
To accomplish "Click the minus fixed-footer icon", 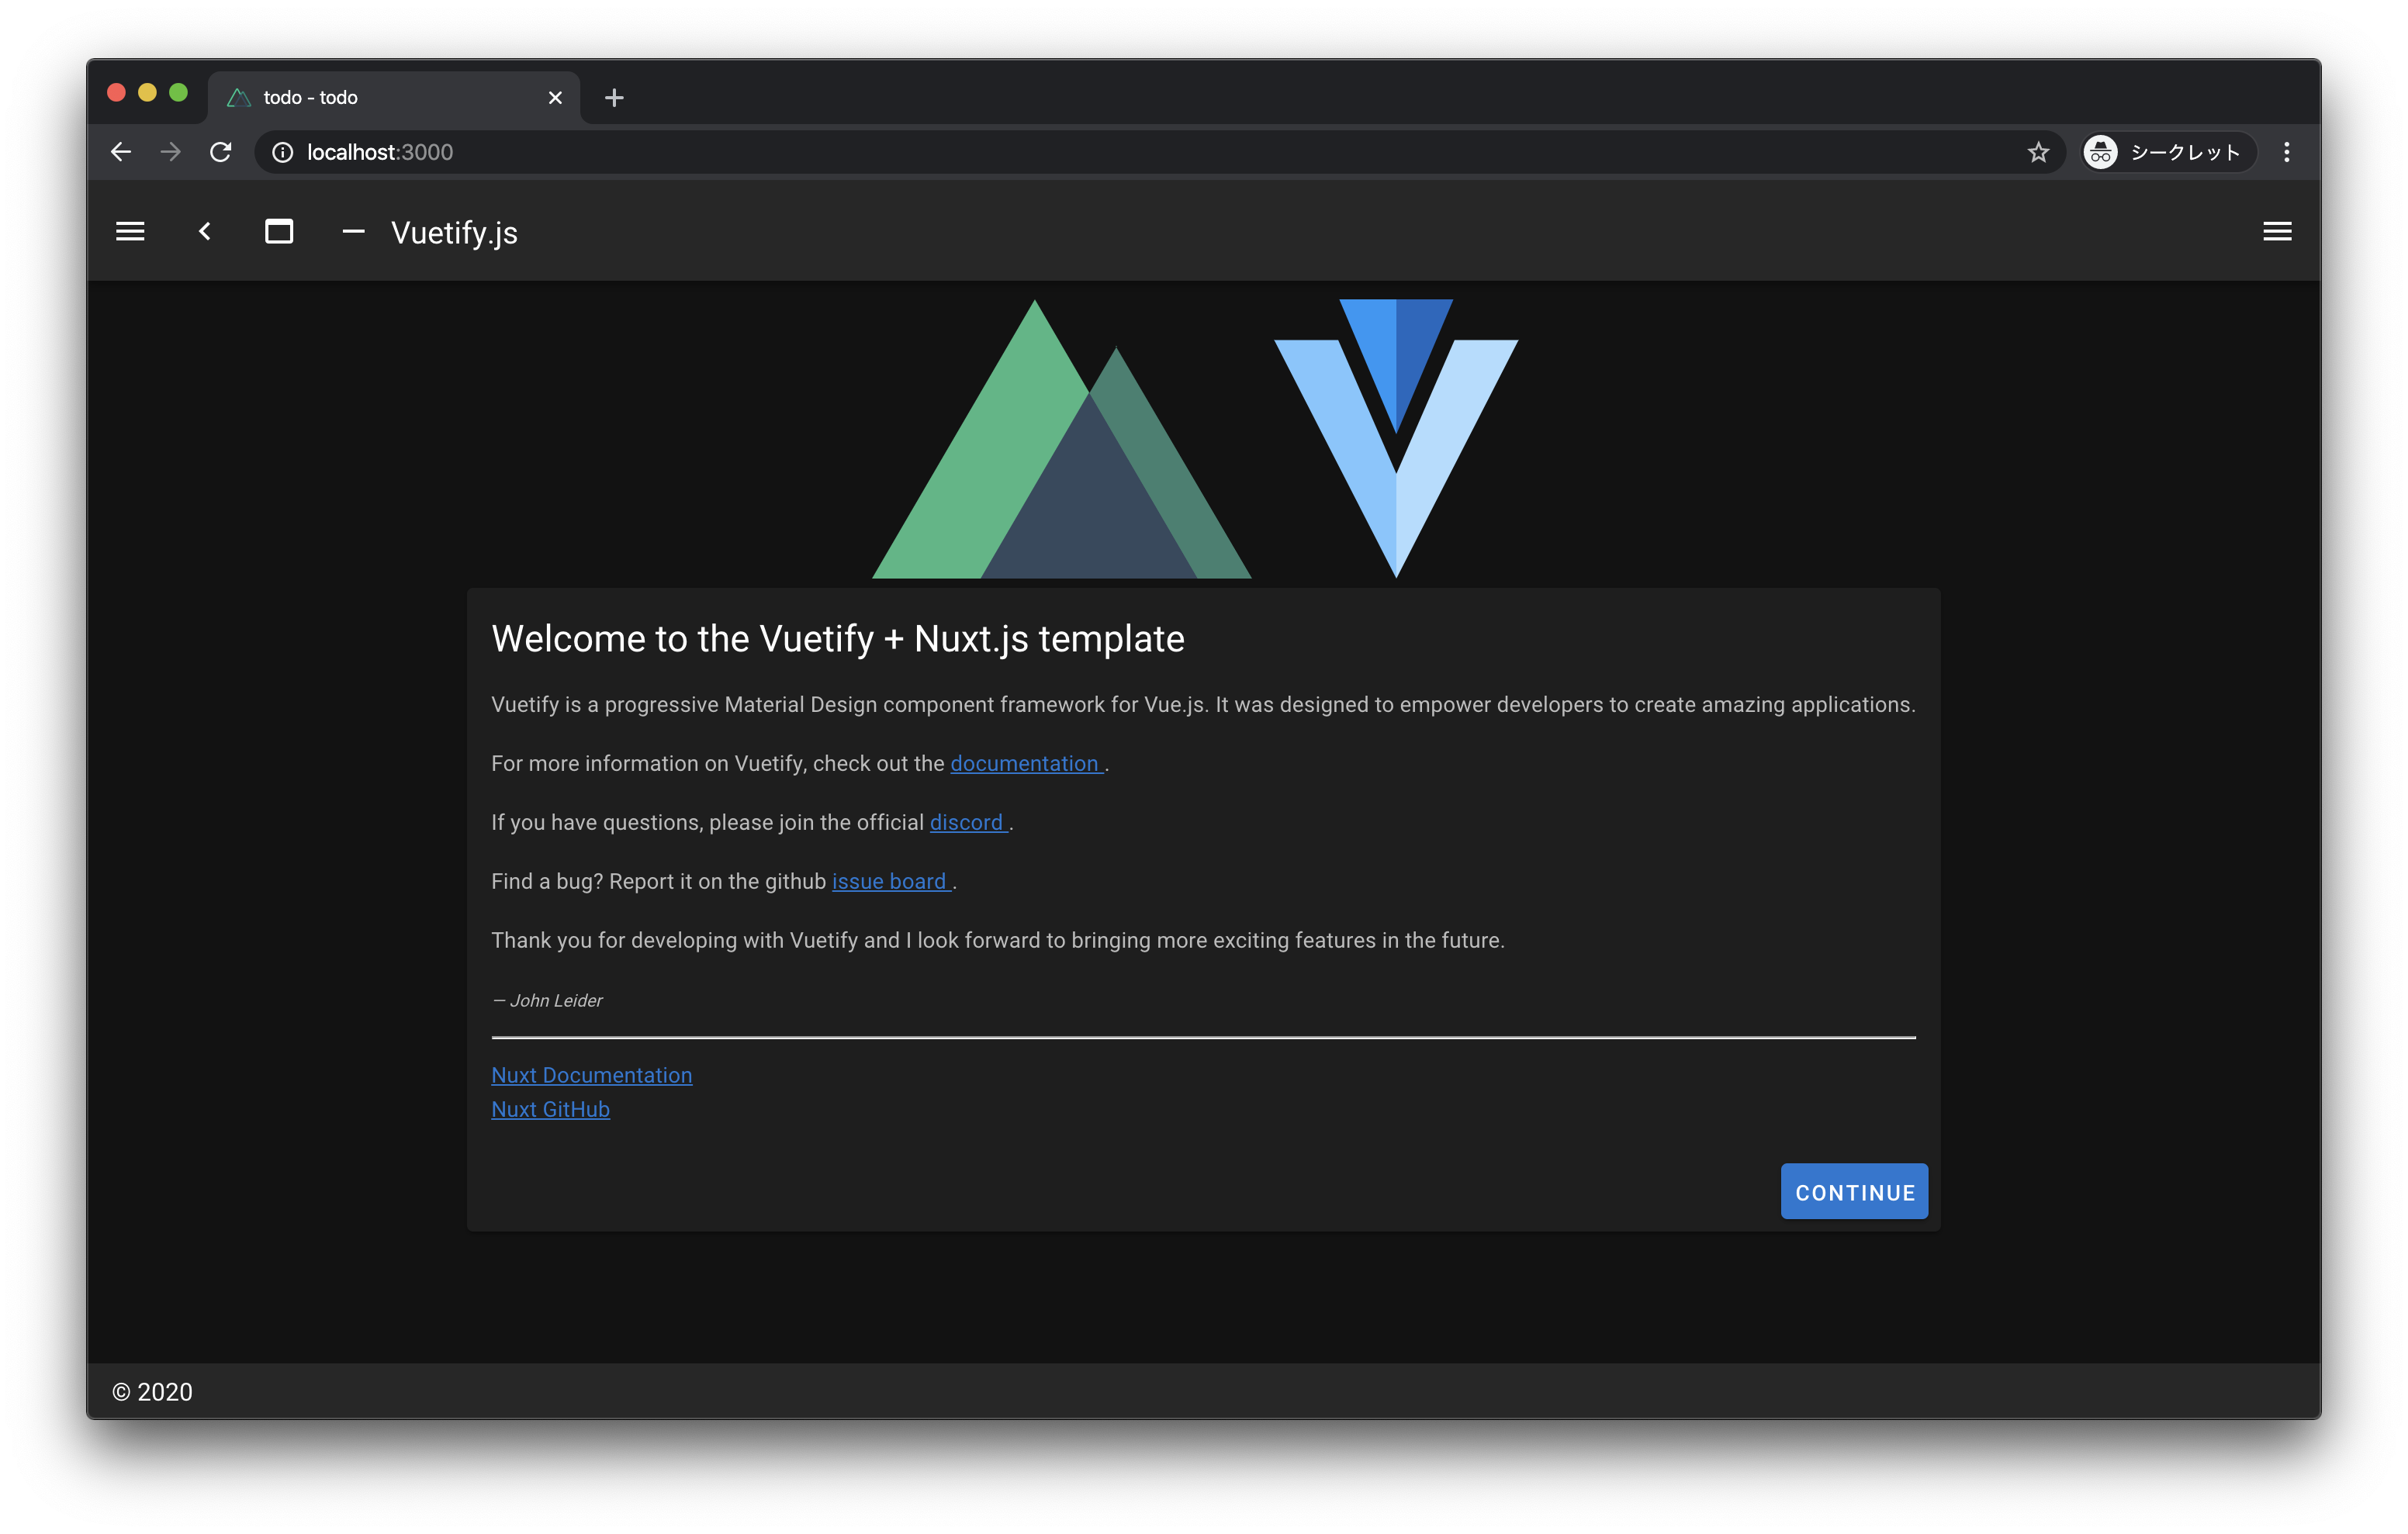I will click(353, 232).
